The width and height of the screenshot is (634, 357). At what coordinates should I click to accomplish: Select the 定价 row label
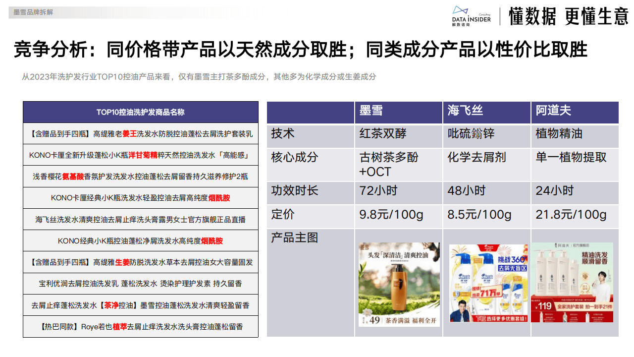(311, 216)
